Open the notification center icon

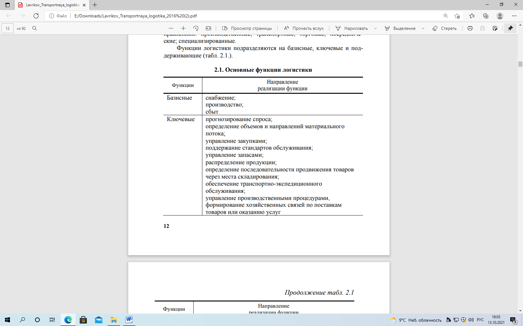click(x=513, y=320)
